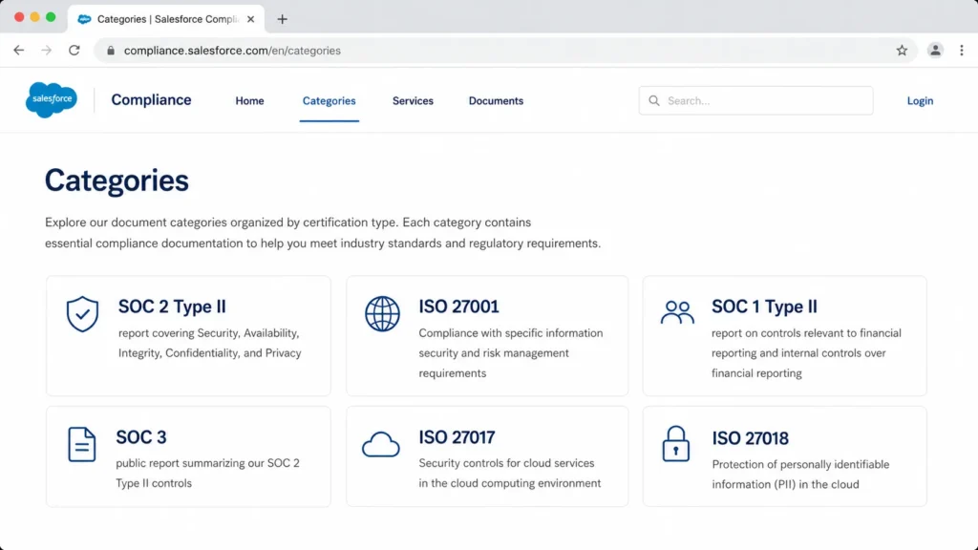Open the SOC 1 Type II heading

tap(764, 307)
